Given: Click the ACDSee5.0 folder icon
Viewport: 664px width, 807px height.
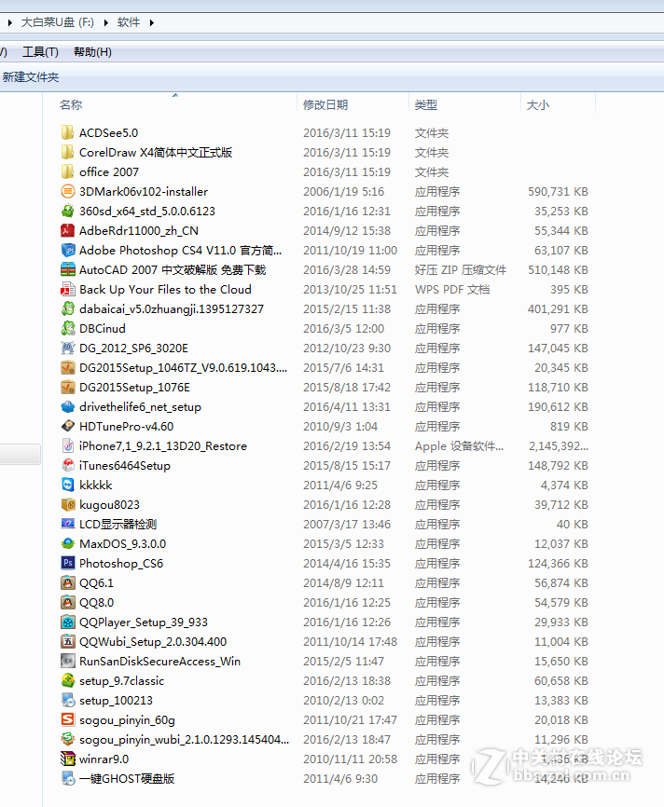Looking at the screenshot, I should (x=67, y=132).
